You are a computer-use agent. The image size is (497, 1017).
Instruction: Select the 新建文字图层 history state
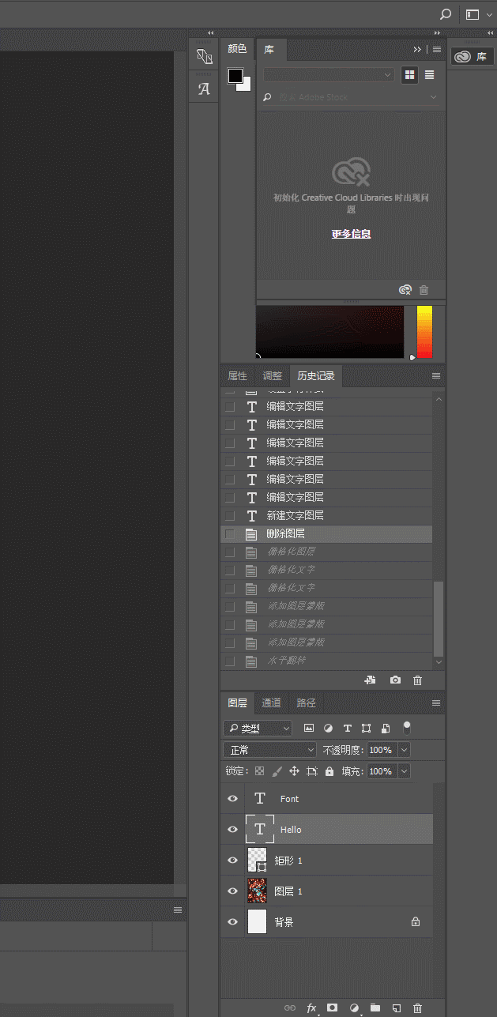point(295,515)
